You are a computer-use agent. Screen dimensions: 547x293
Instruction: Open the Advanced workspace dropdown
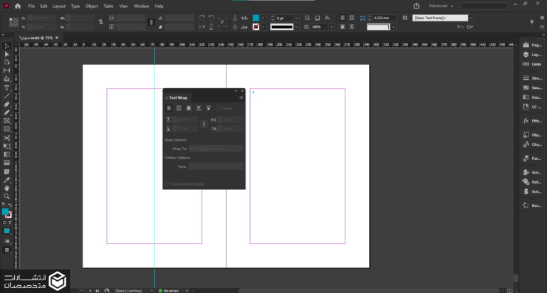(442, 6)
